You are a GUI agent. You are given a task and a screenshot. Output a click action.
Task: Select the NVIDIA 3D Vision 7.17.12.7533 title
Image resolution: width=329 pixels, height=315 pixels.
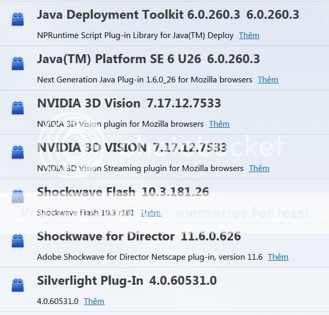129,103
